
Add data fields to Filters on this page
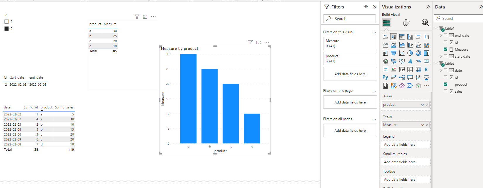click(x=350, y=102)
